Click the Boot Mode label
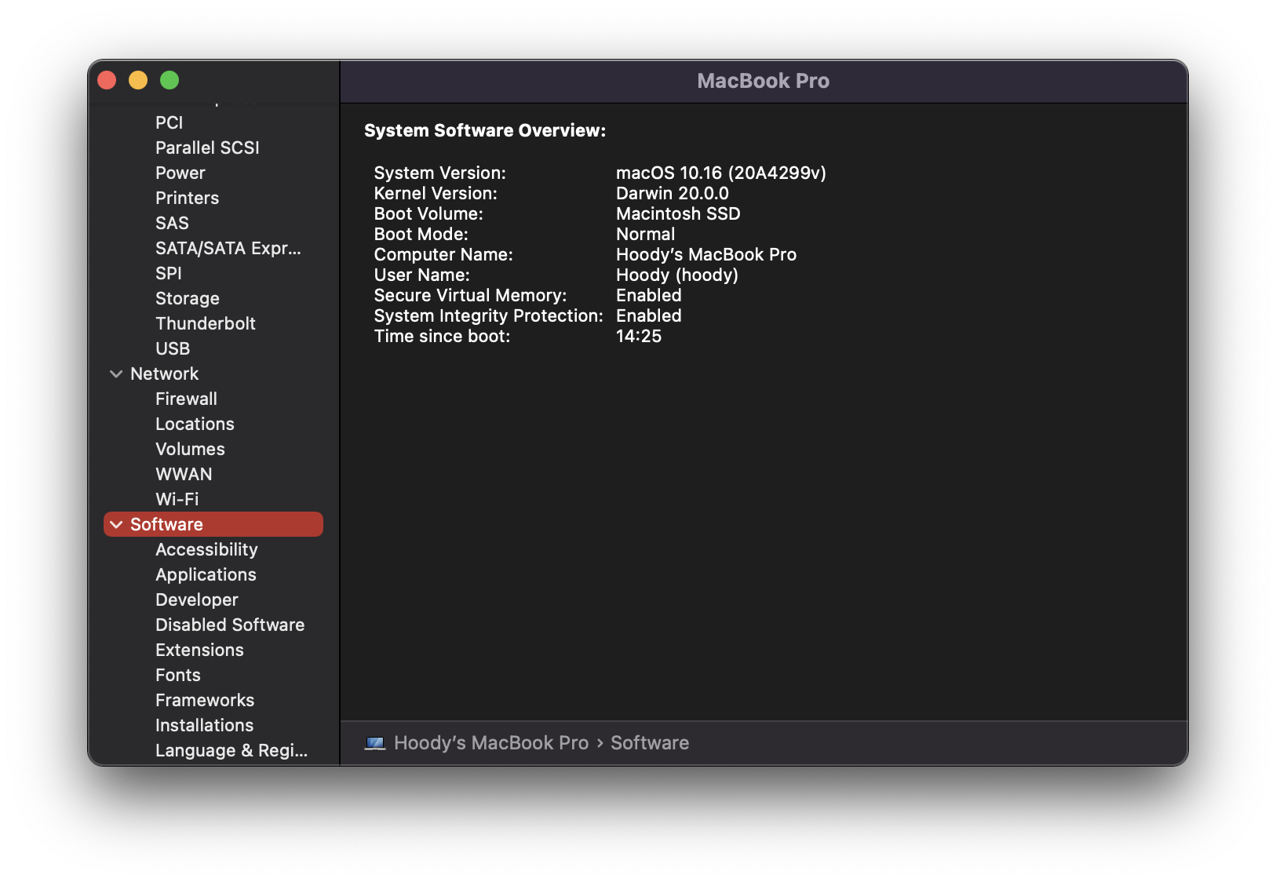 point(421,234)
